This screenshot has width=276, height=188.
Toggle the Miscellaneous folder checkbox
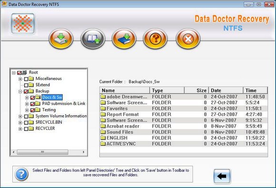[26, 79]
